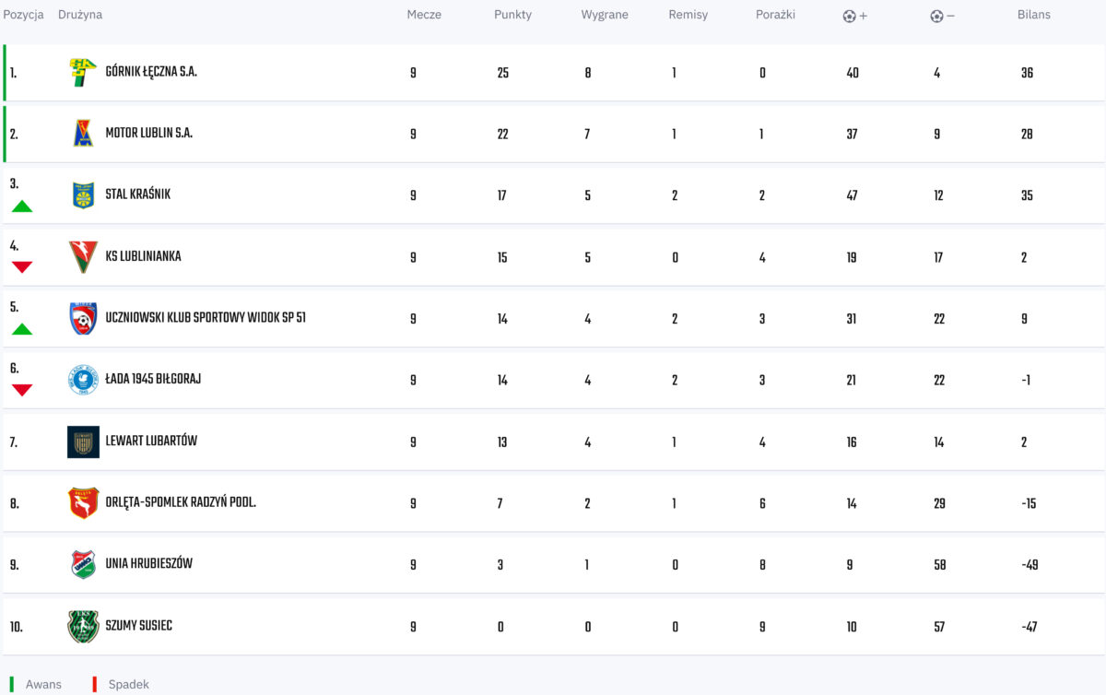Image resolution: width=1106 pixels, height=695 pixels.
Task: Click the Wygrane column header
Action: [605, 15]
